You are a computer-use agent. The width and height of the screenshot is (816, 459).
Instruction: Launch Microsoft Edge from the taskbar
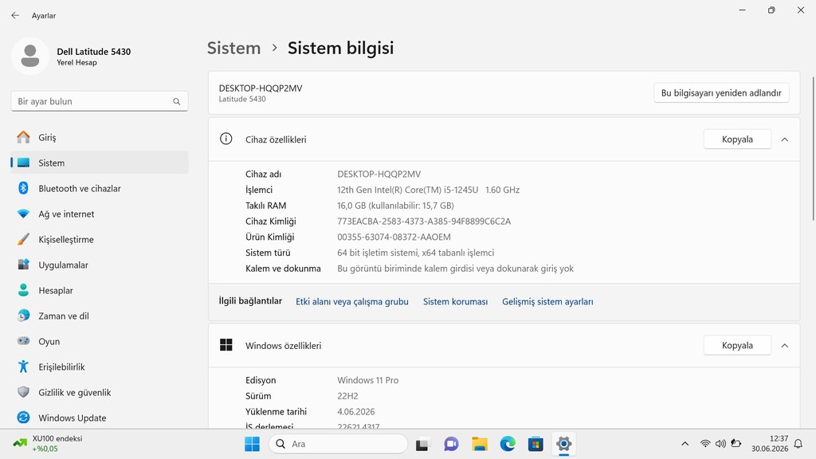click(508, 444)
